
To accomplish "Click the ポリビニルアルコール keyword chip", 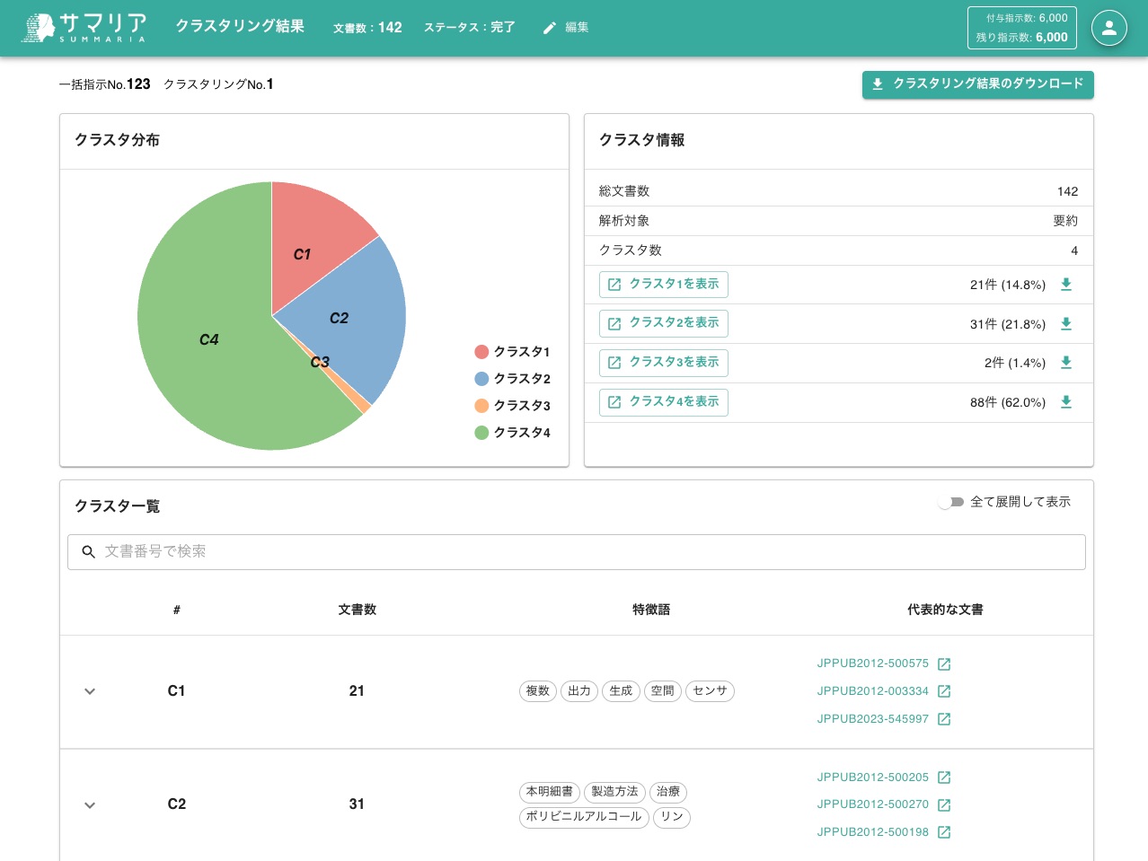I will pos(584,817).
